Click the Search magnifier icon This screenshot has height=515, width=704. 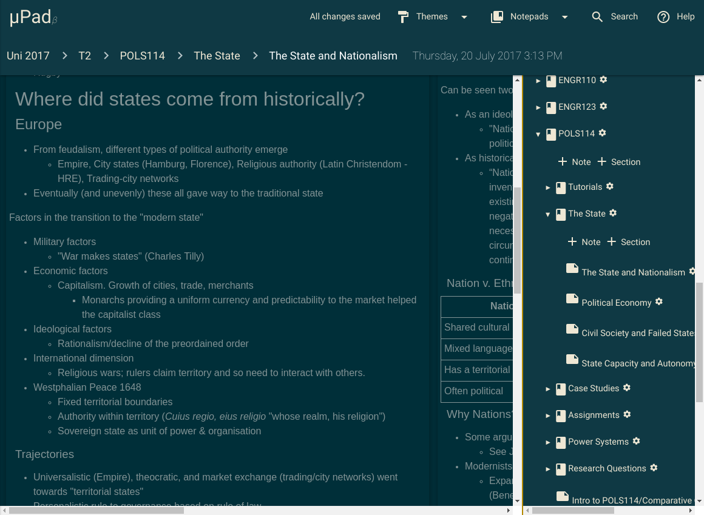pos(597,17)
